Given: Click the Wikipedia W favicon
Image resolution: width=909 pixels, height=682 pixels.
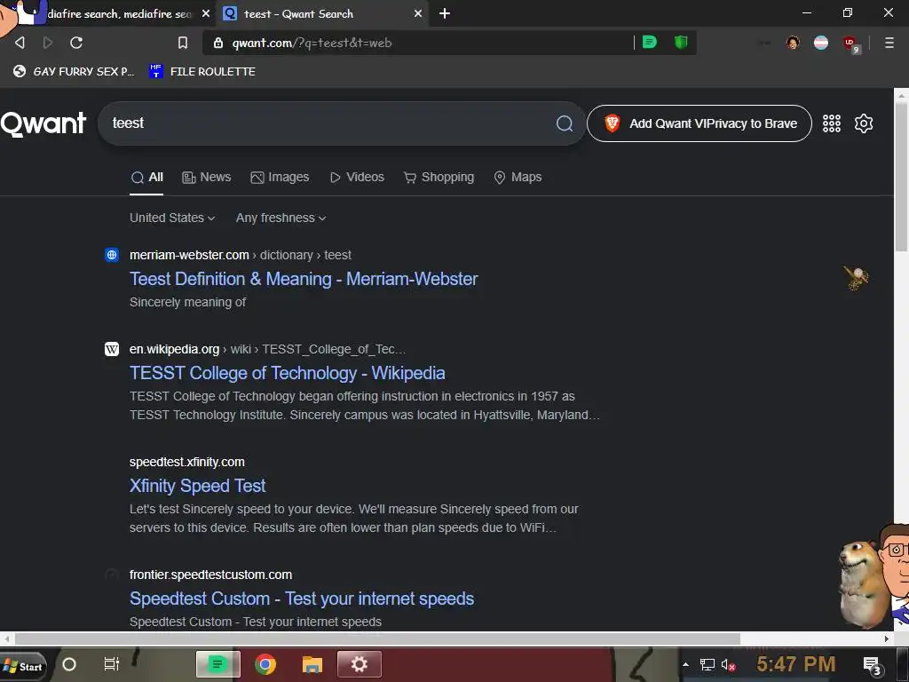Looking at the screenshot, I should (112, 349).
